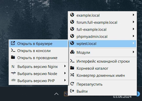The height and width of the screenshot is (101, 142).
Task: Open the blue notification badge in taskbar
Action: (x=138, y=94)
